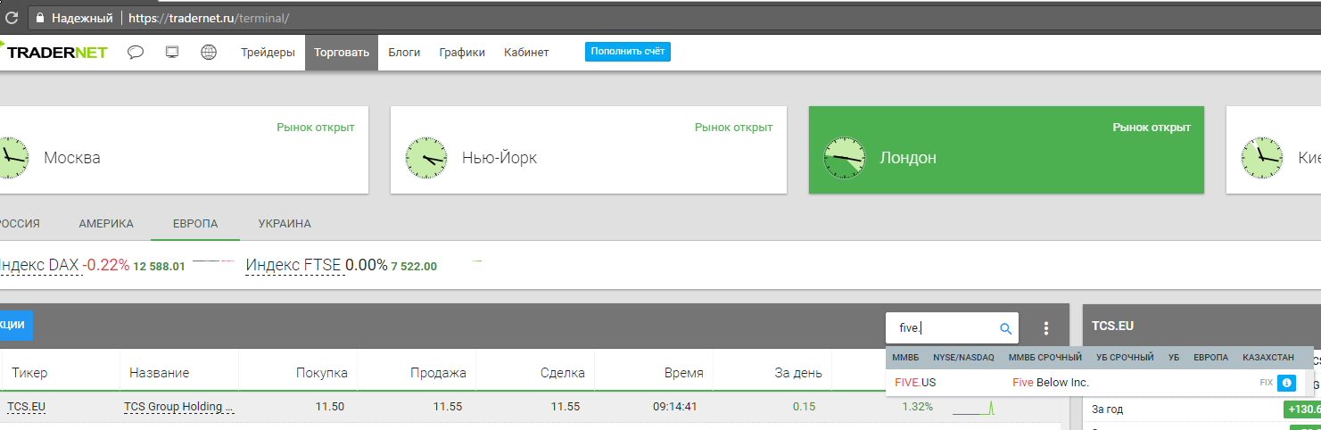This screenshot has height=430, width=1321.
Task: Click the browser reload icon
Action: [12, 17]
